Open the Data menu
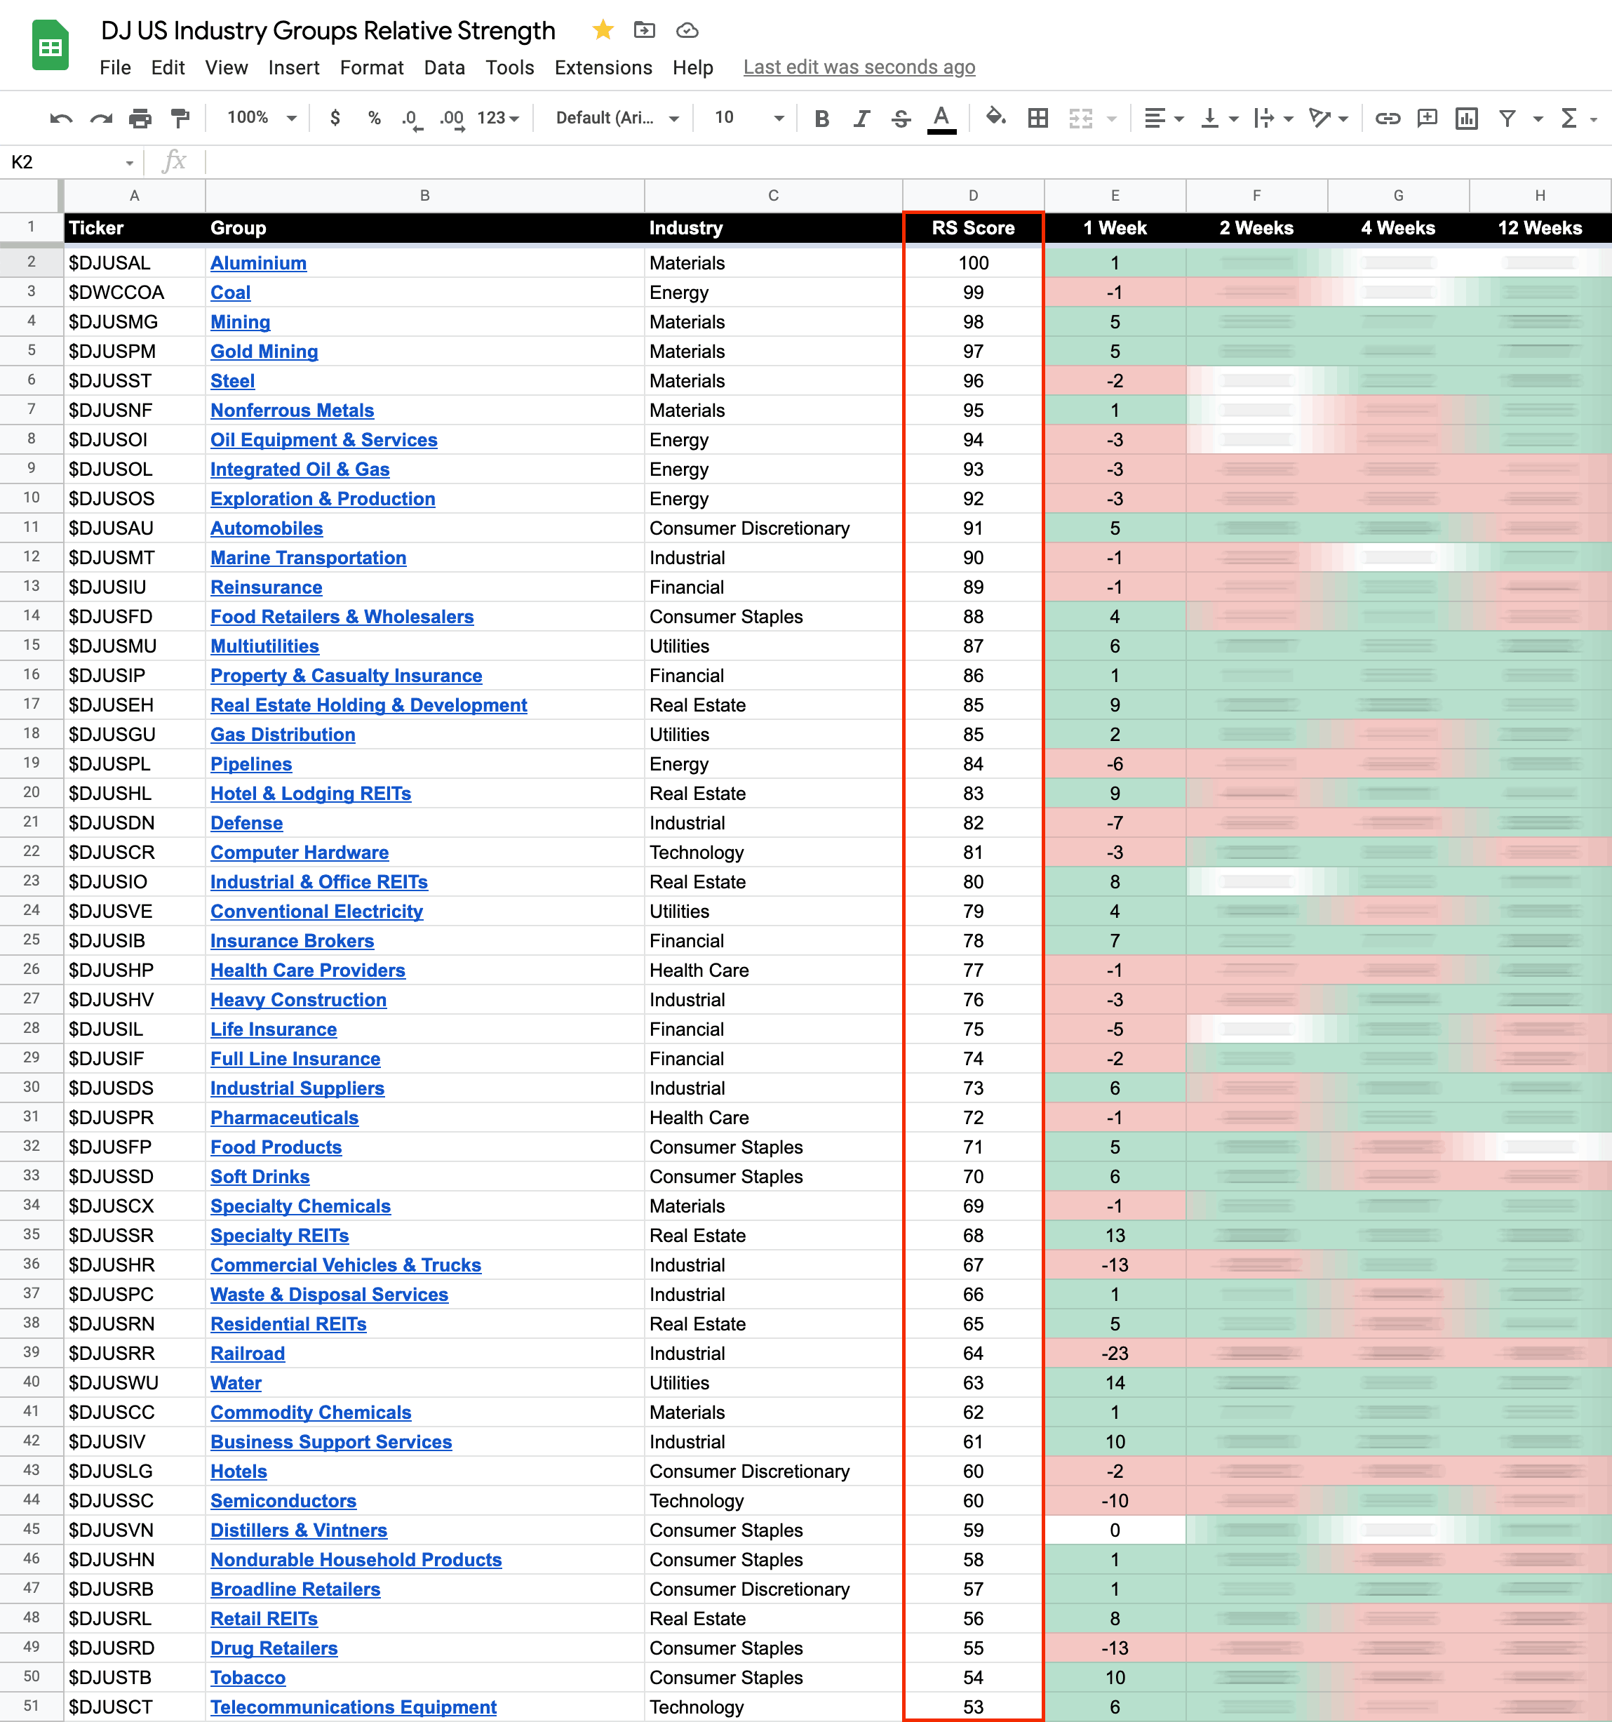 pyautogui.click(x=444, y=67)
